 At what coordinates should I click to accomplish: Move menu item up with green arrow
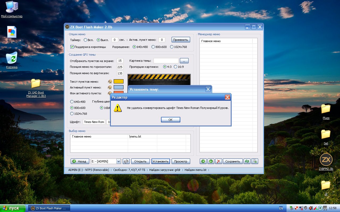coord(211,161)
